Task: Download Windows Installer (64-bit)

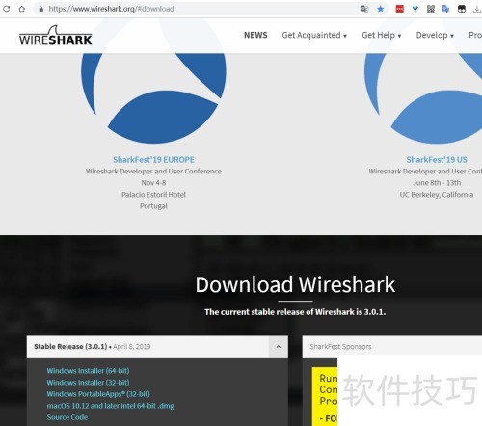Action: point(88,371)
